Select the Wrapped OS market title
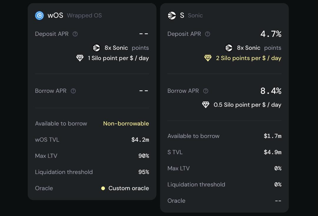Image resolution: width=318 pixels, height=216 pixels. click(84, 16)
